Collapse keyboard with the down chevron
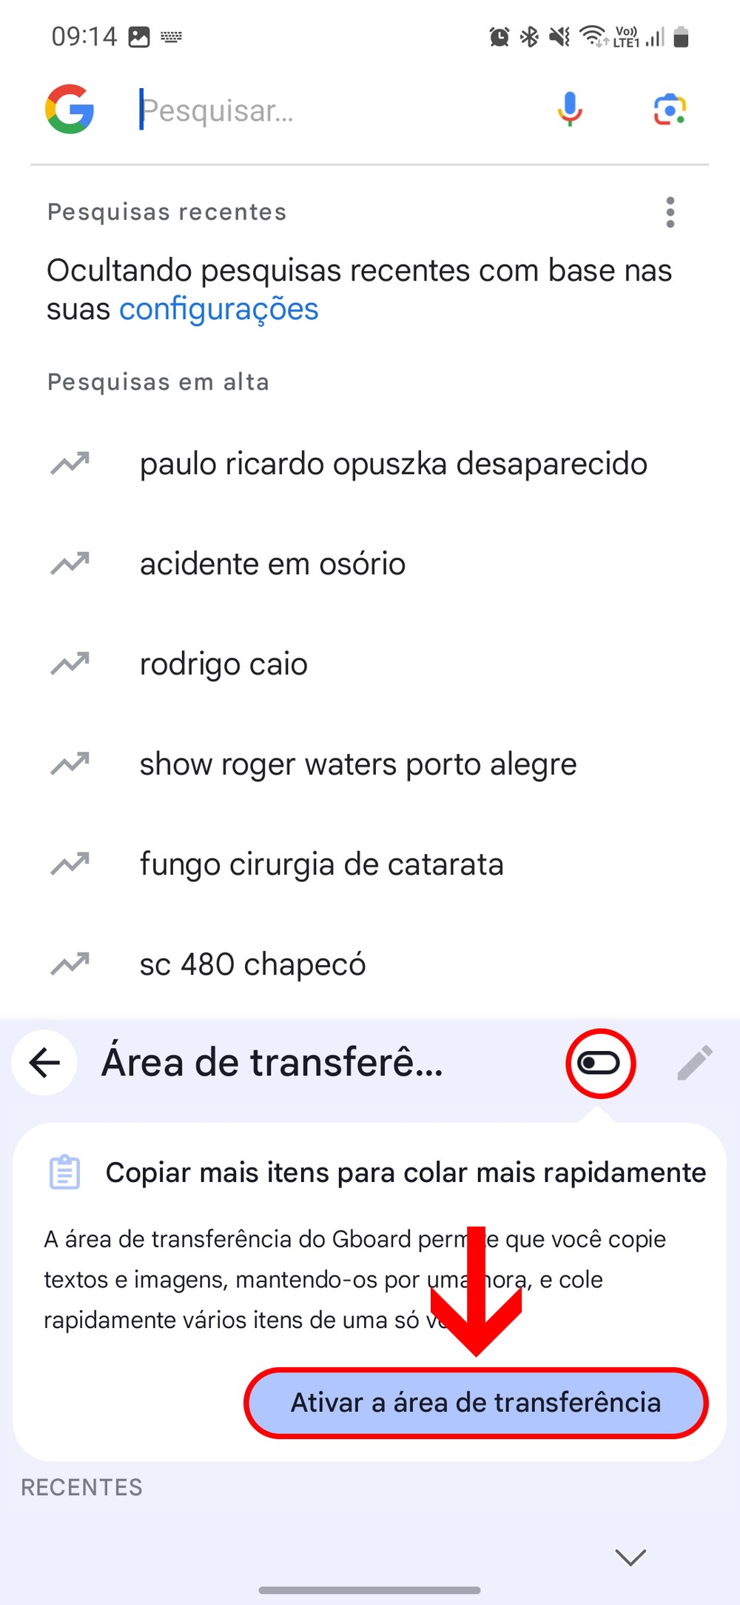Screen dimensions: 740x1605 pos(630,1557)
